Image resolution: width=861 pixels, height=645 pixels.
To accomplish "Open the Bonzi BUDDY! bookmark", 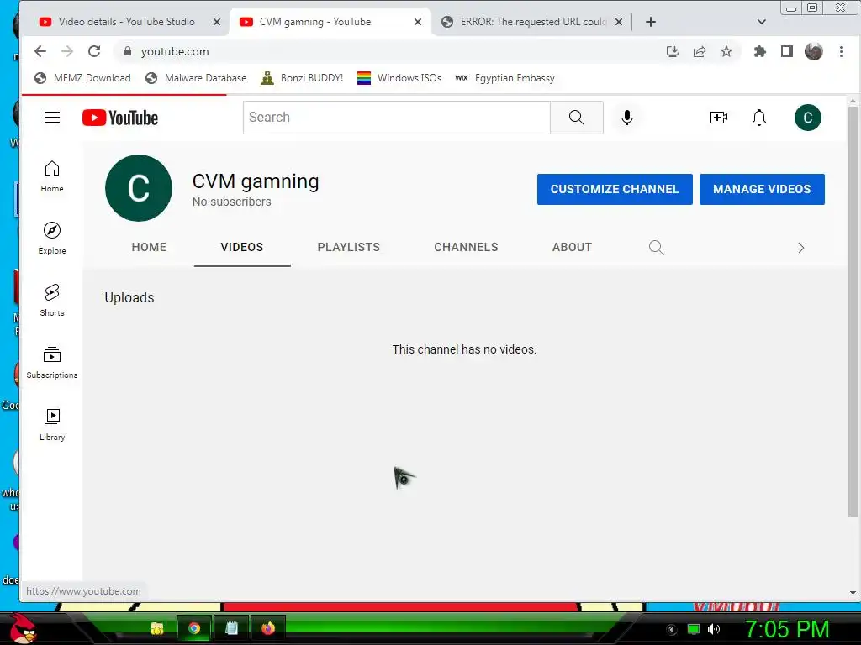I will [x=302, y=78].
